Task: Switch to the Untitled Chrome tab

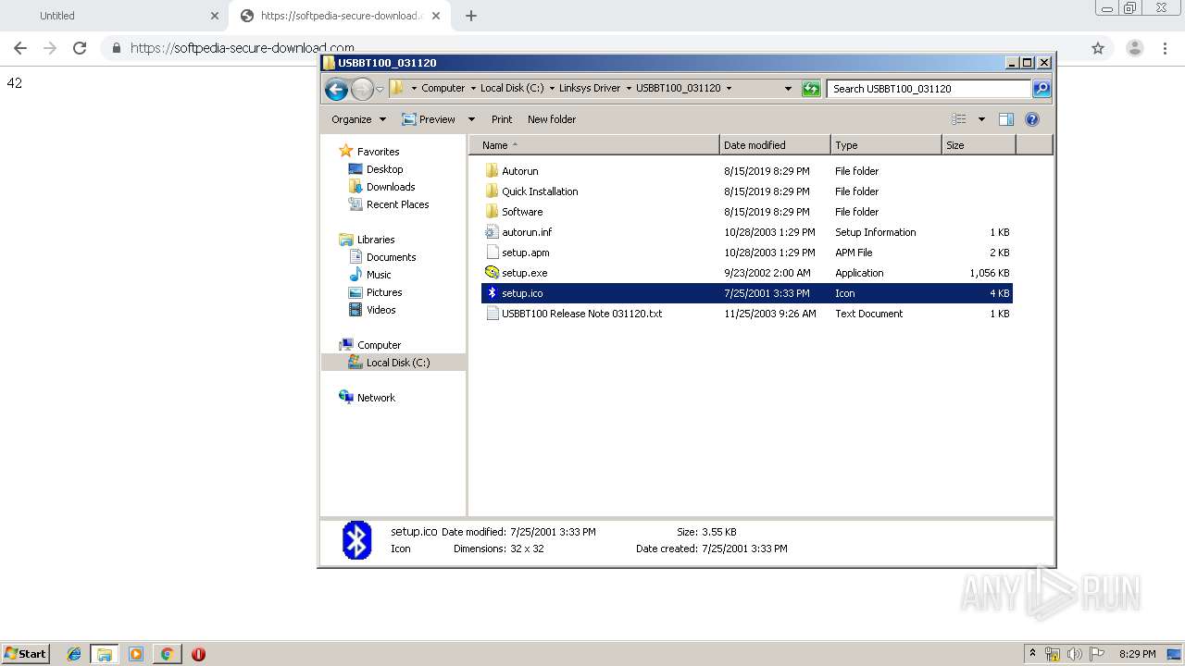Action: [x=114, y=16]
